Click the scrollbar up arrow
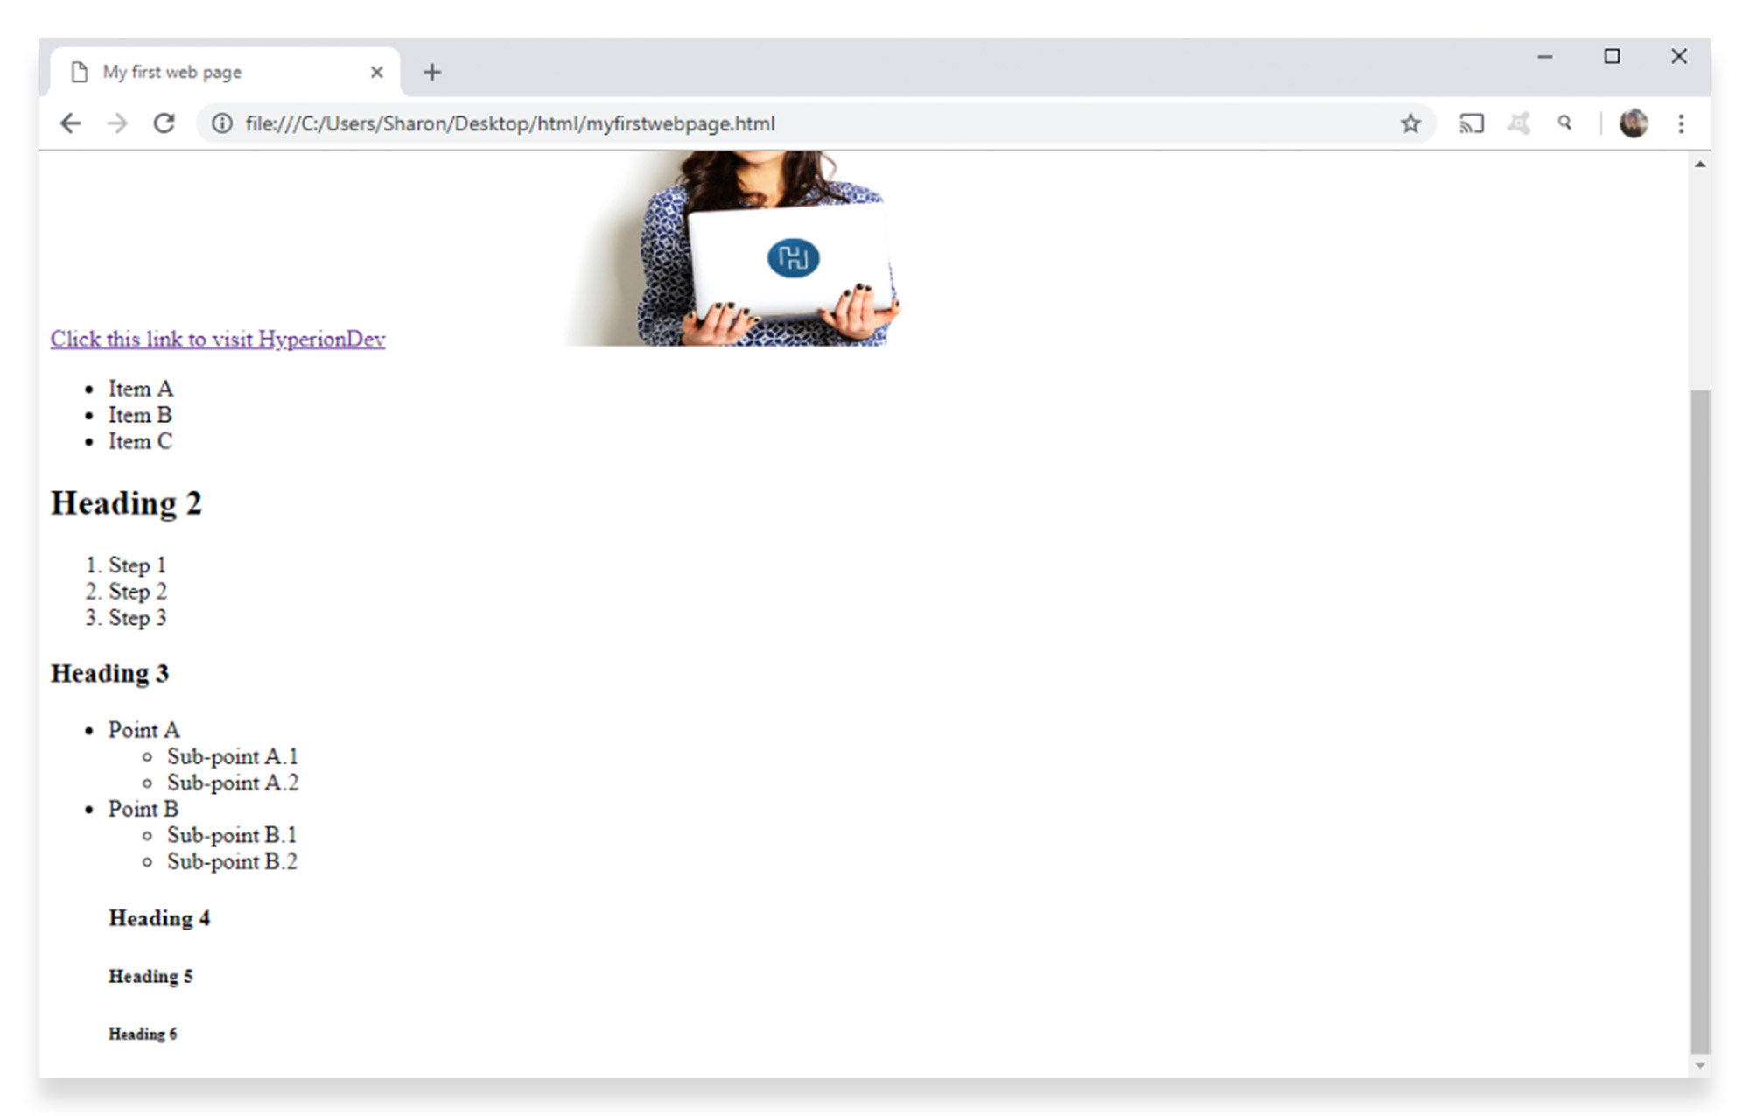 (x=1699, y=165)
